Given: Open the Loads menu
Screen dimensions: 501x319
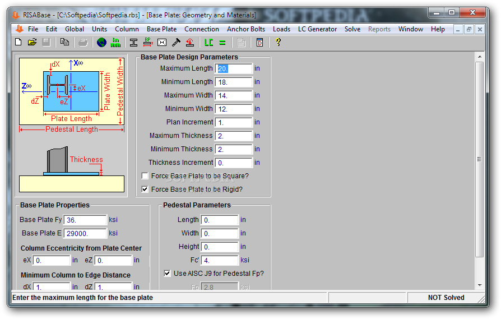Looking at the screenshot, I should [x=281, y=29].
